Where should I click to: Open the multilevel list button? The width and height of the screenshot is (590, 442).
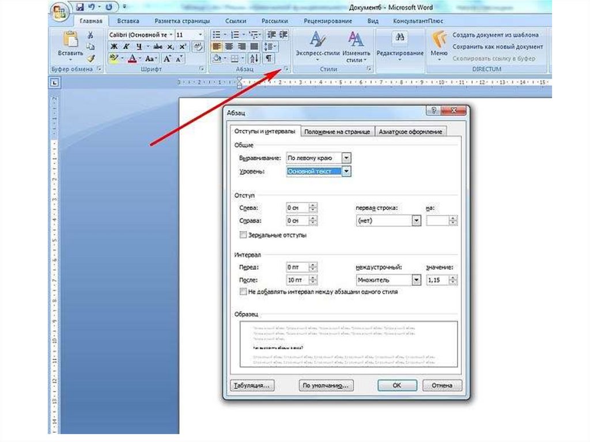(x=254, y=35)
